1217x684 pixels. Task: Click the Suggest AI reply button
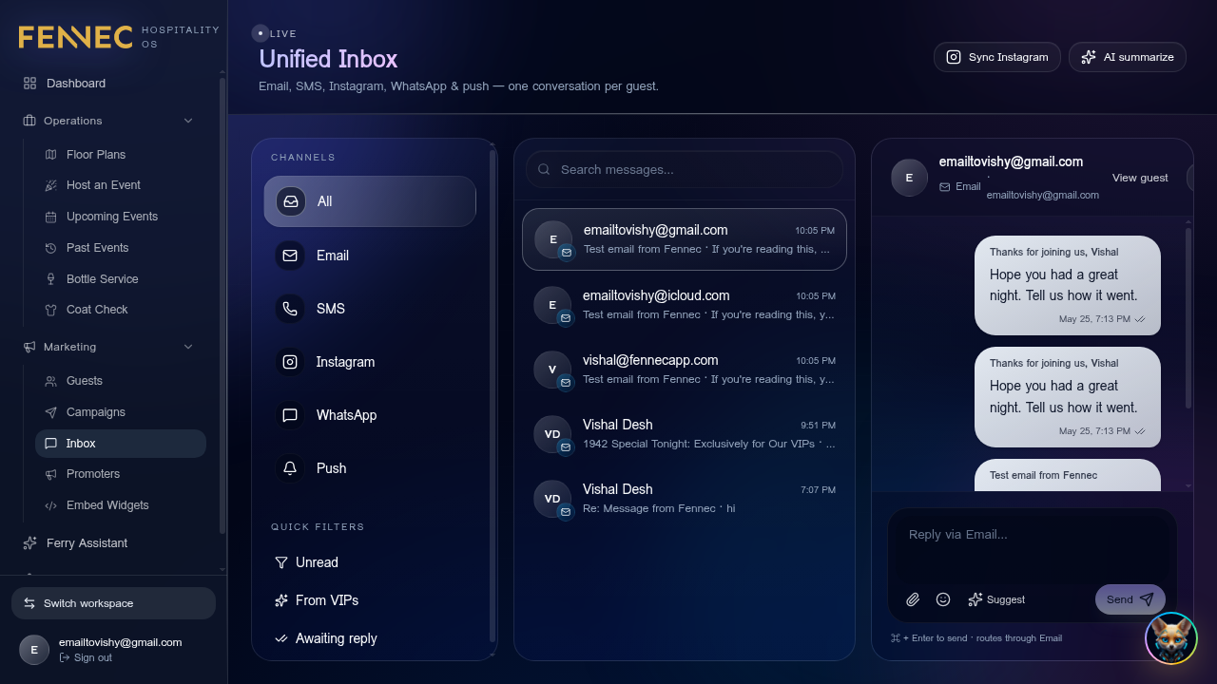click(x=996, y=599)
